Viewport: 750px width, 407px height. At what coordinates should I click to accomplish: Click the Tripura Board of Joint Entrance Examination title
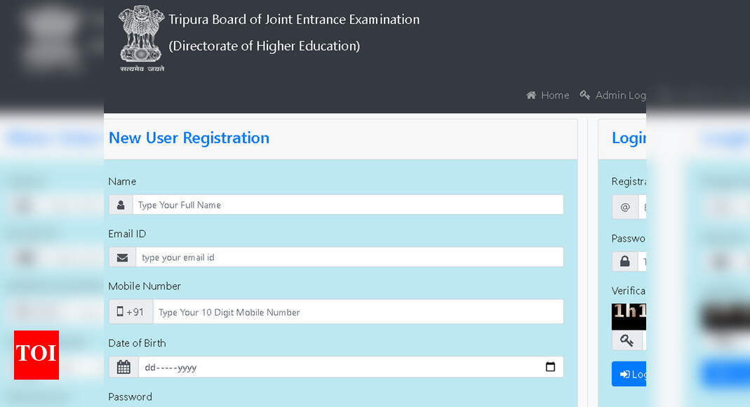pyautogui.click(x=294, y=20)
